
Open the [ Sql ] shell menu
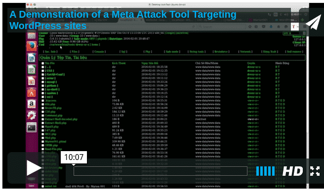point(123,52)
